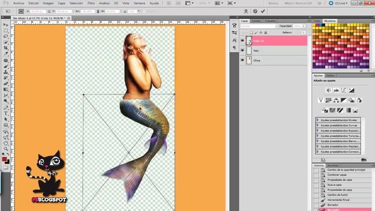
Task: Open the Edición menu
Action: pyautogui.click(x=33, y=4)
